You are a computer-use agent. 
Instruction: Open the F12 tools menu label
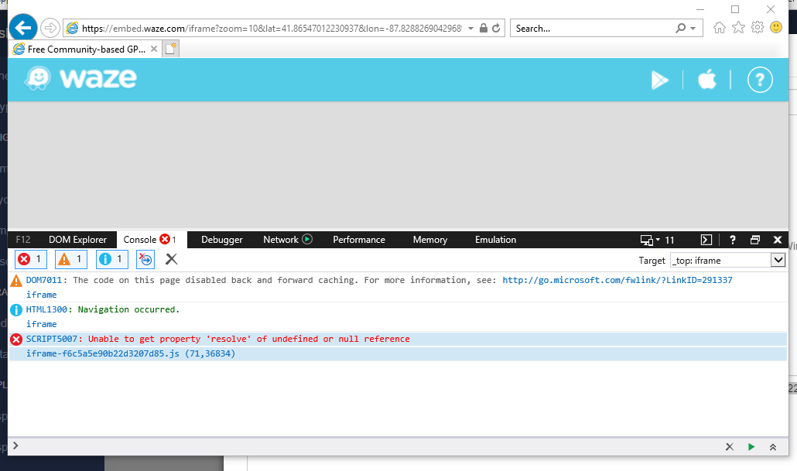coord(23,240)
